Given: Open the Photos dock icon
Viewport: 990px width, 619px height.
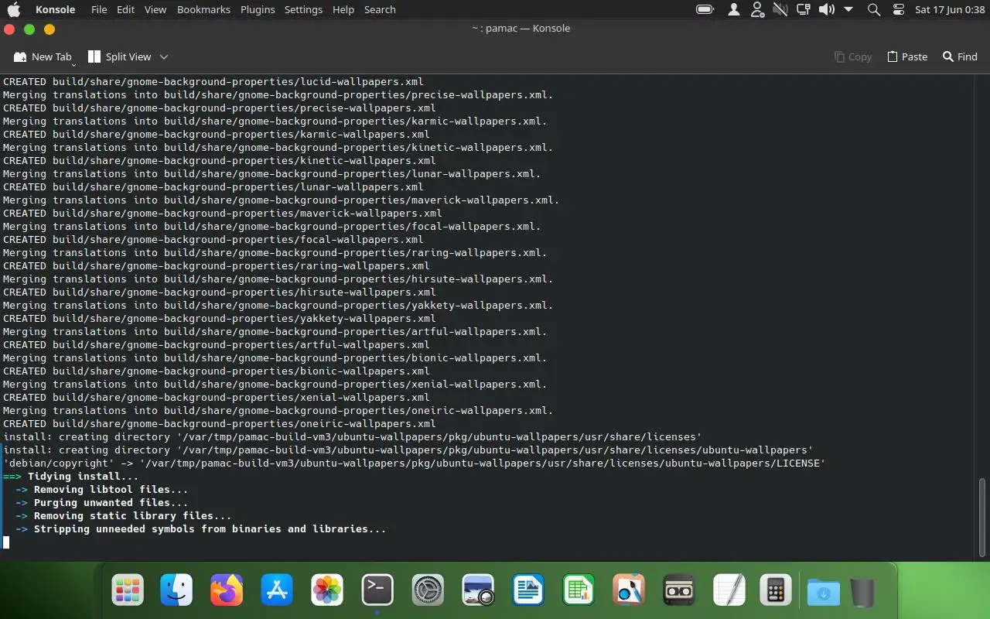Looking at the screenshot, I should click(x=327, y=591).
